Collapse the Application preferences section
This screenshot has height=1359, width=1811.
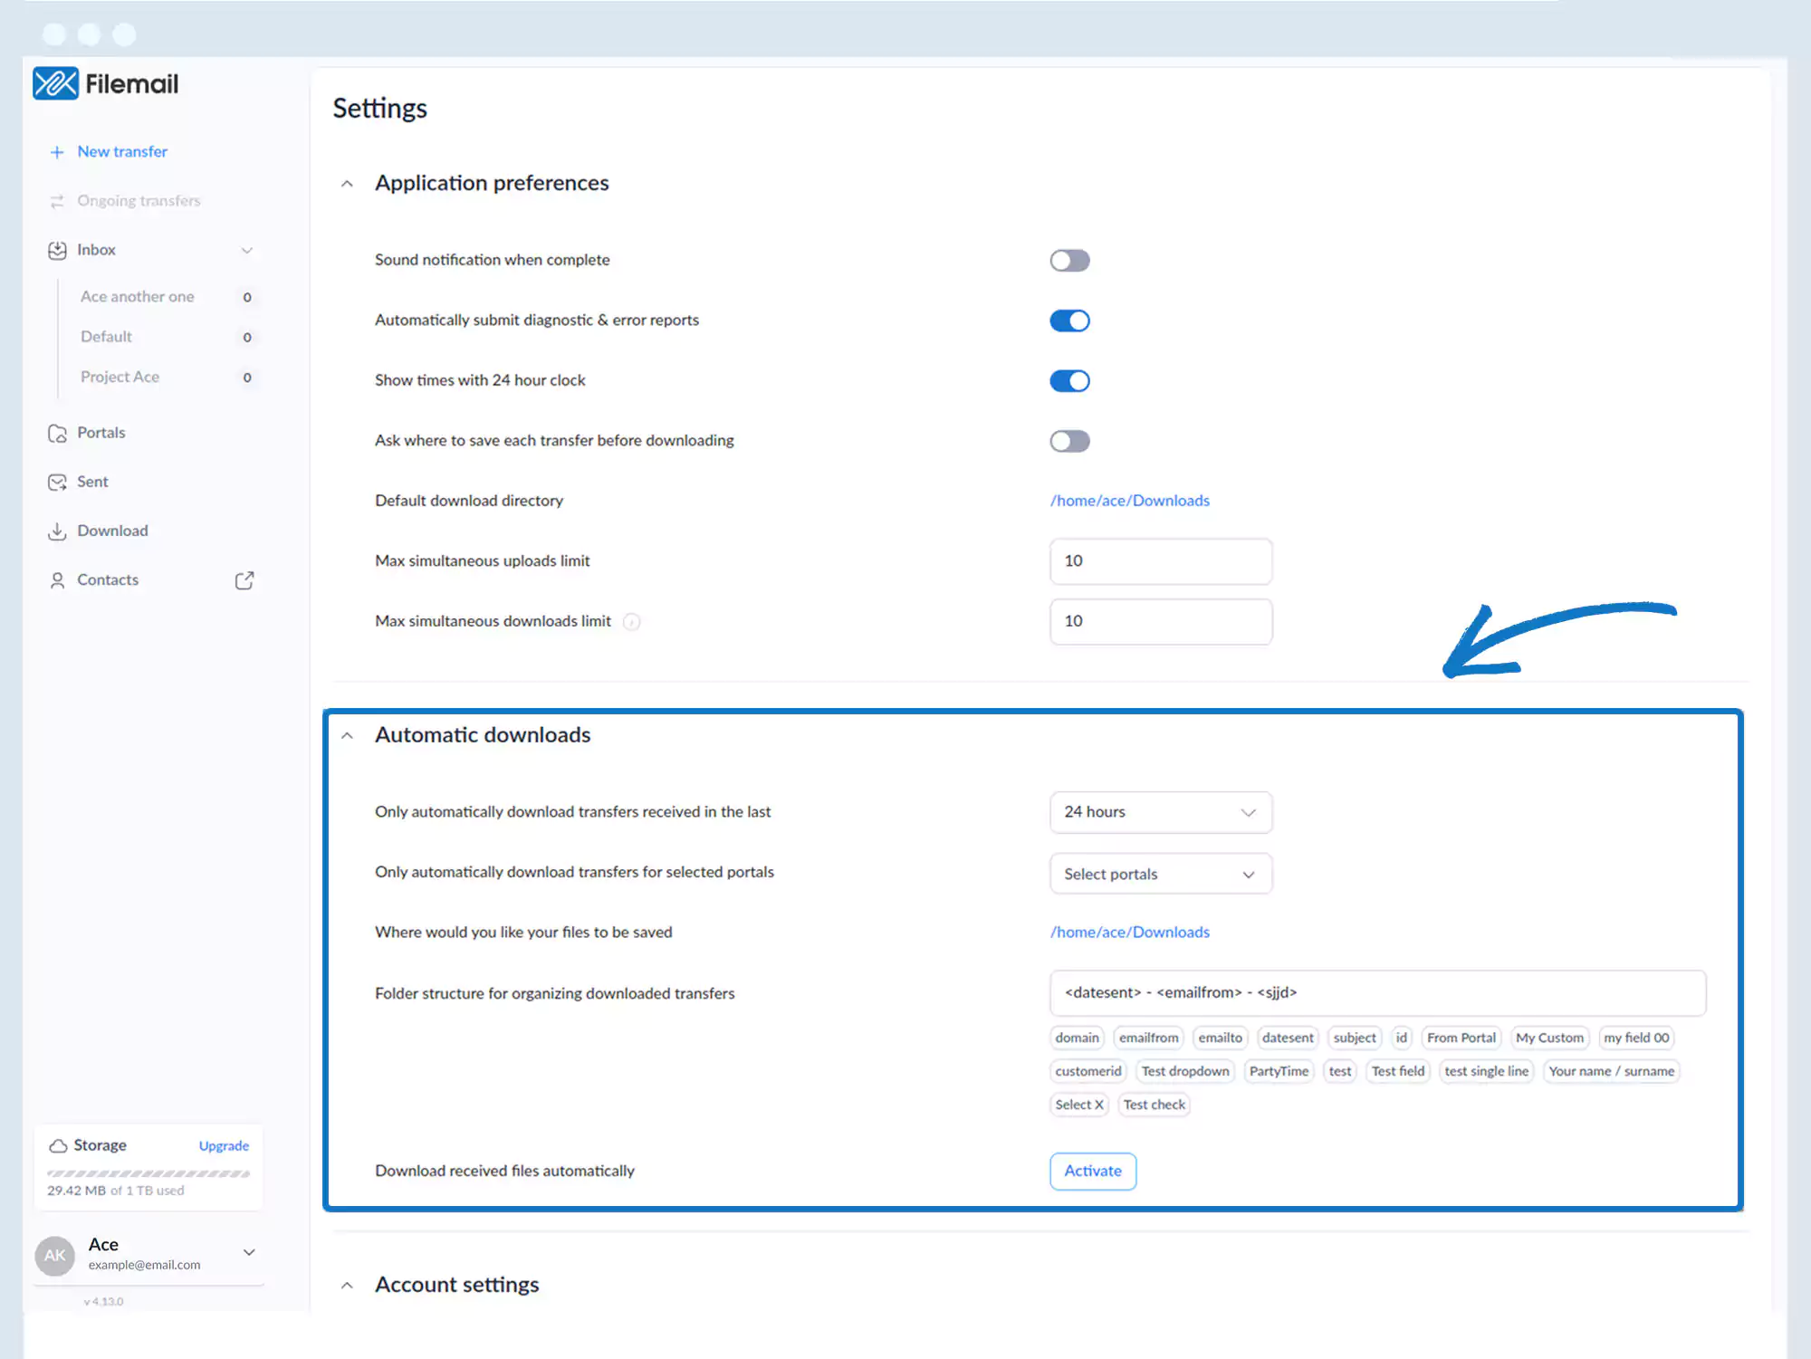(347, 184)
